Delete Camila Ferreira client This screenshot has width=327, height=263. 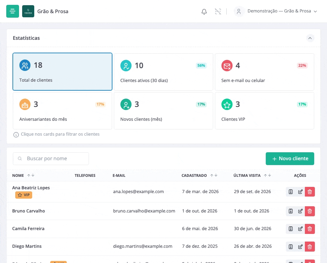tap(310, 229)
